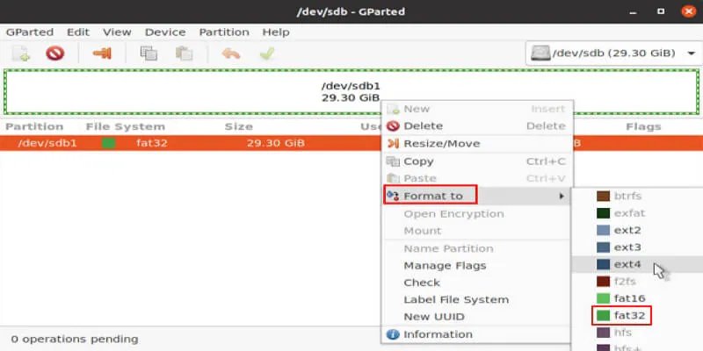Open Information from the context menu
This screenshot has width=703, height=351.
[x=477, y=334]
